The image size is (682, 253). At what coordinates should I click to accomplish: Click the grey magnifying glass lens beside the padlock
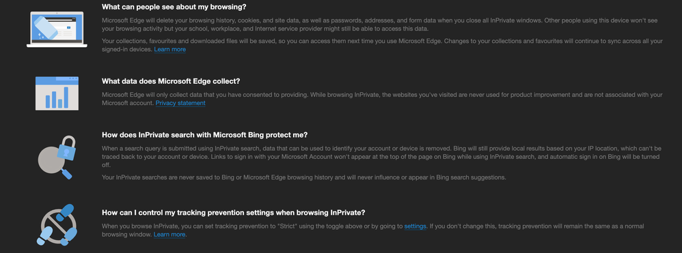[x=51, y=160]
